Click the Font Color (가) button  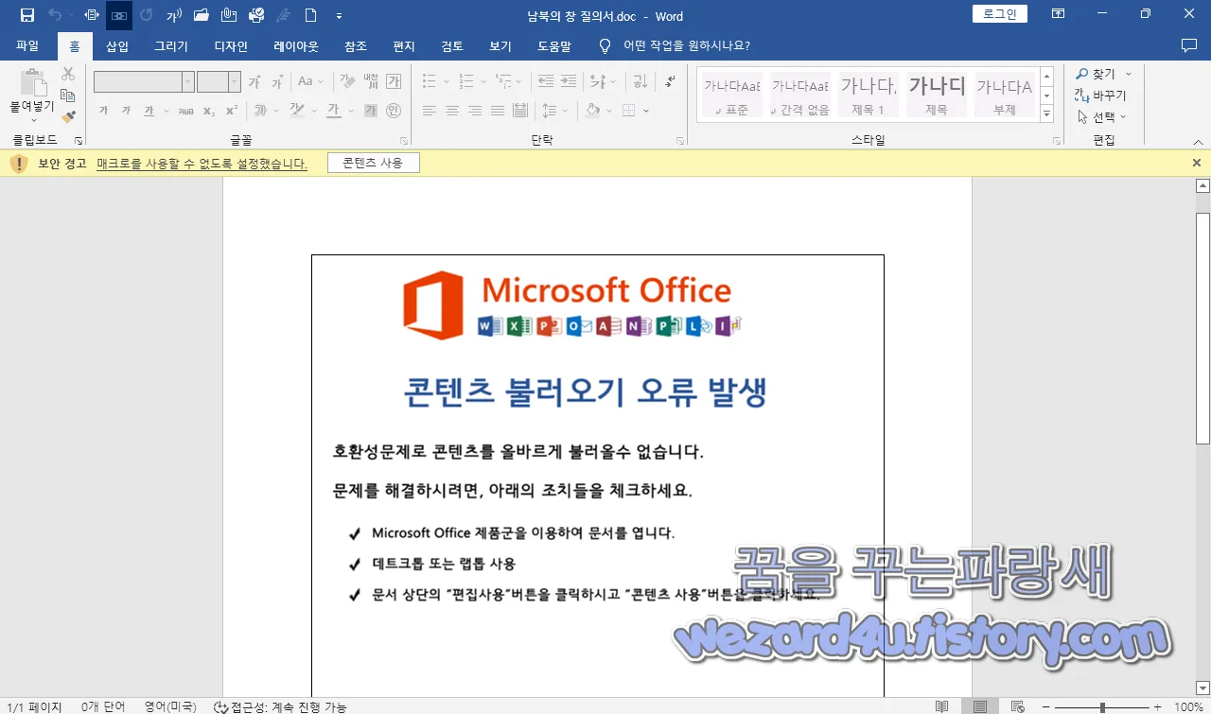(333, 111)
